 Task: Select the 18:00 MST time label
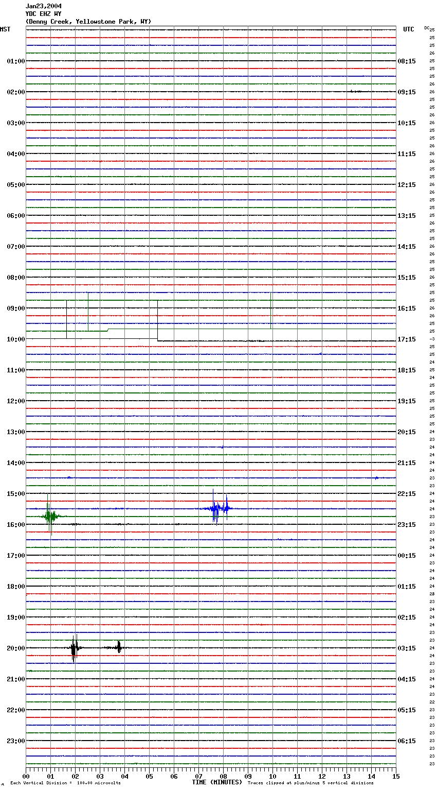pyautogui.click(x=16, y=587)
